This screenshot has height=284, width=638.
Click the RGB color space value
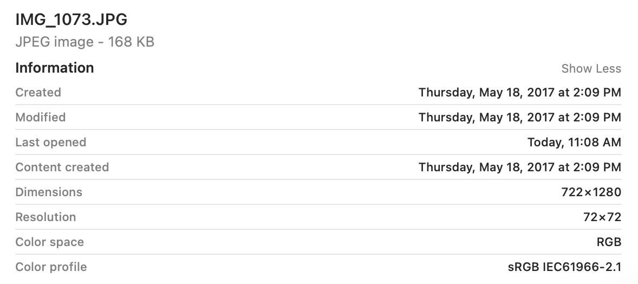click(x=609, y=242)
